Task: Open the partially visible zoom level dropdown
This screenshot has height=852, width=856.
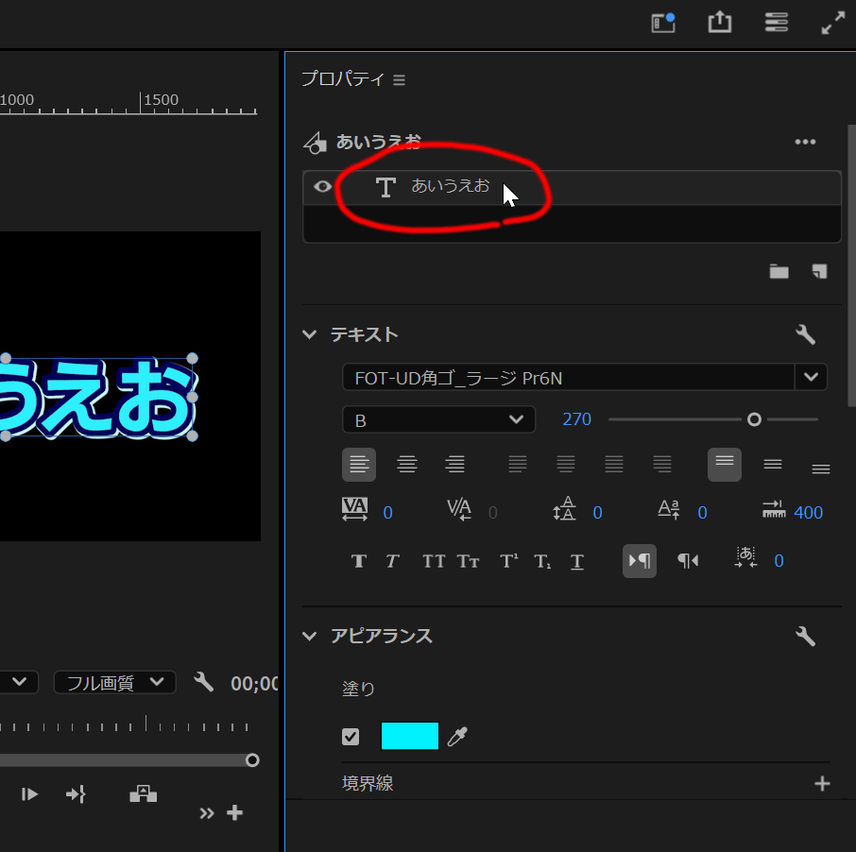Action: coord(19,682)
